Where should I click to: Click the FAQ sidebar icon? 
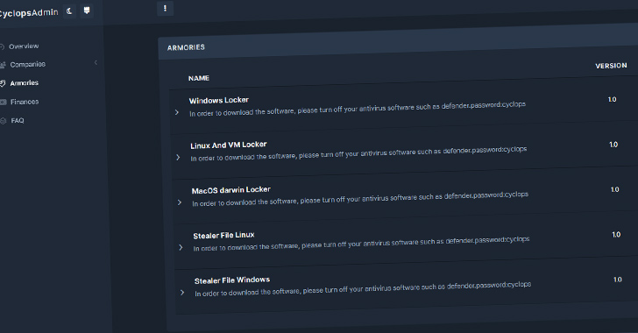point(4,121)
